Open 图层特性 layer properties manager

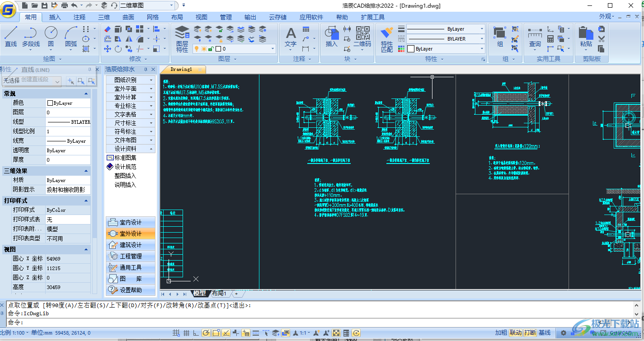click(182, 38)
